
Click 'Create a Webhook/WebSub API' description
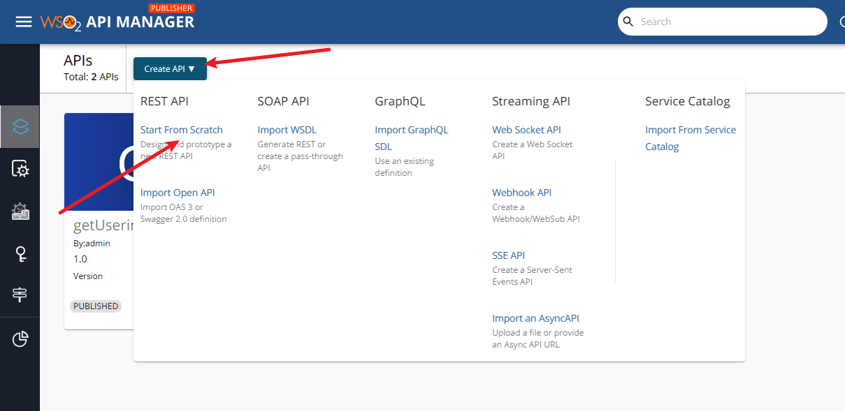pos(536,213)
